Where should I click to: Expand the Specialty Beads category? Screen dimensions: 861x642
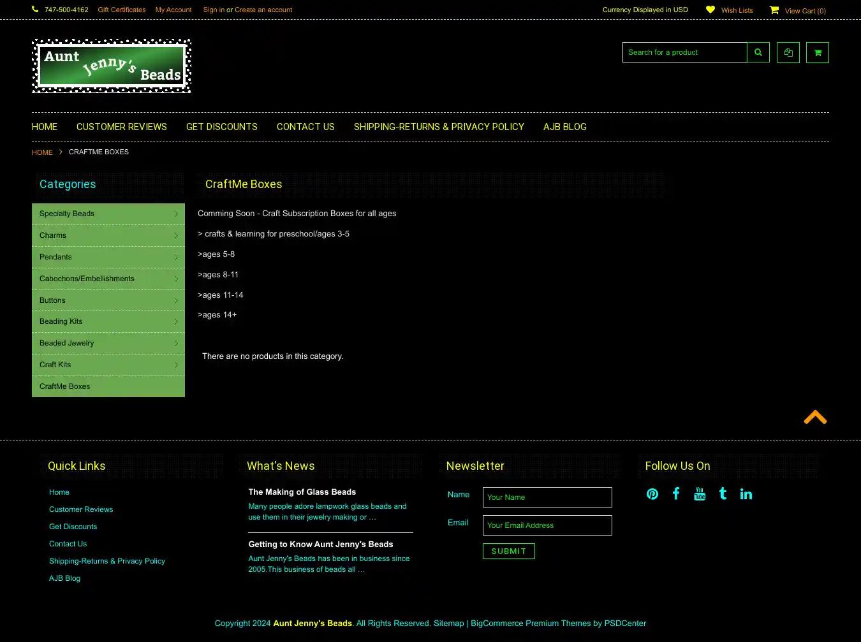tap(176, 214)
